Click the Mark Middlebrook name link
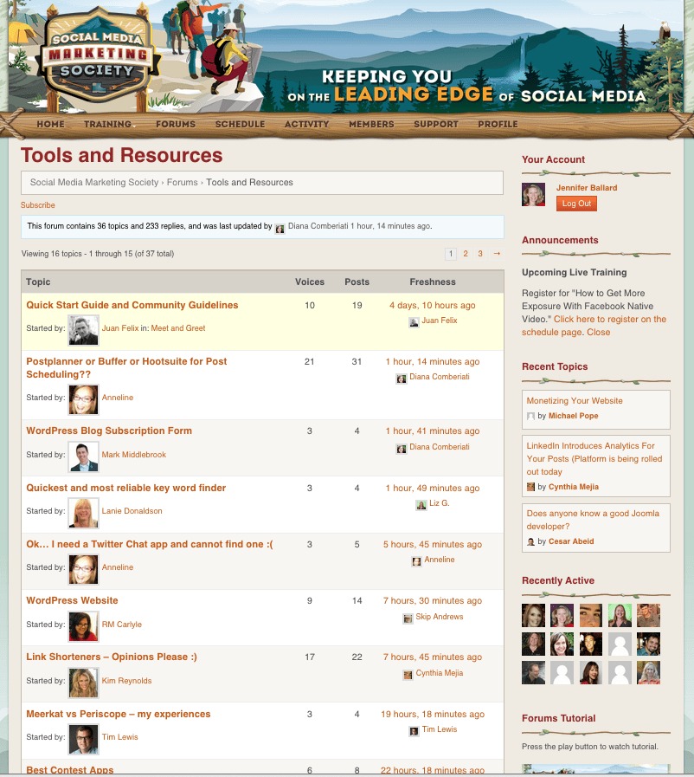The height and width of the screenshot is (777, 694). click(x=133, y=455)
